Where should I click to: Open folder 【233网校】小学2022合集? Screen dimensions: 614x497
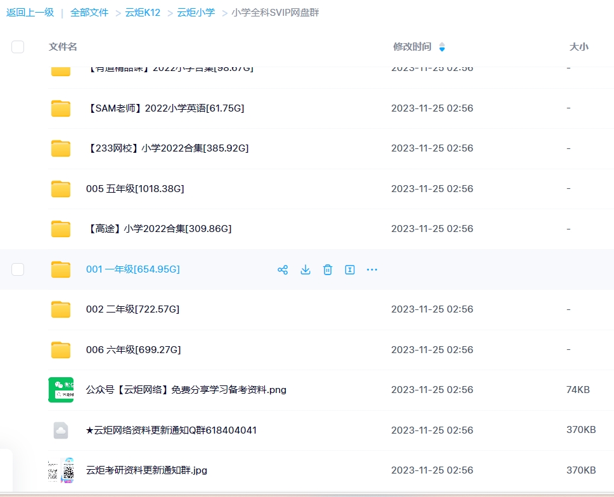point(167,148)
